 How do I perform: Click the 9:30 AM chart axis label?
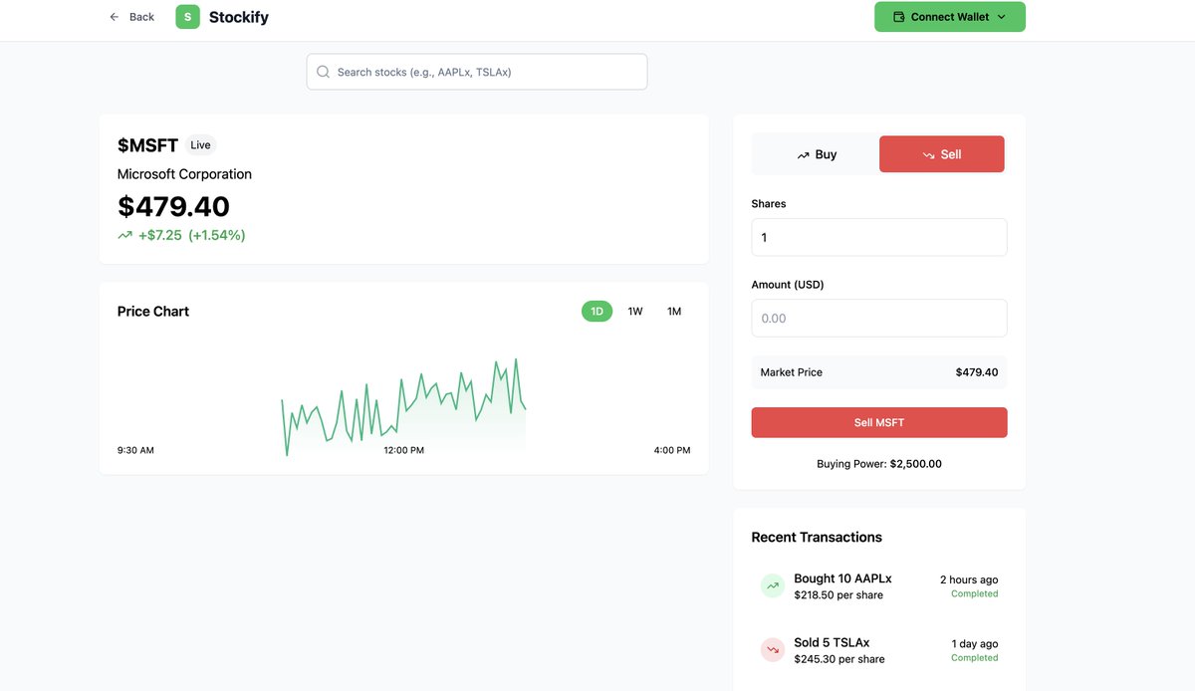(x=135, y=450)
